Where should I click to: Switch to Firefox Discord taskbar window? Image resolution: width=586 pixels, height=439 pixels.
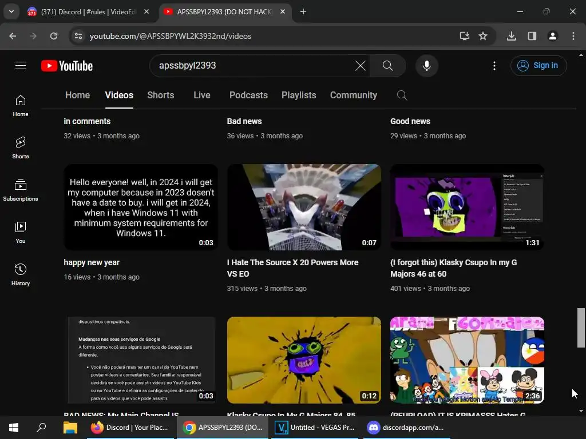(130, 428)
